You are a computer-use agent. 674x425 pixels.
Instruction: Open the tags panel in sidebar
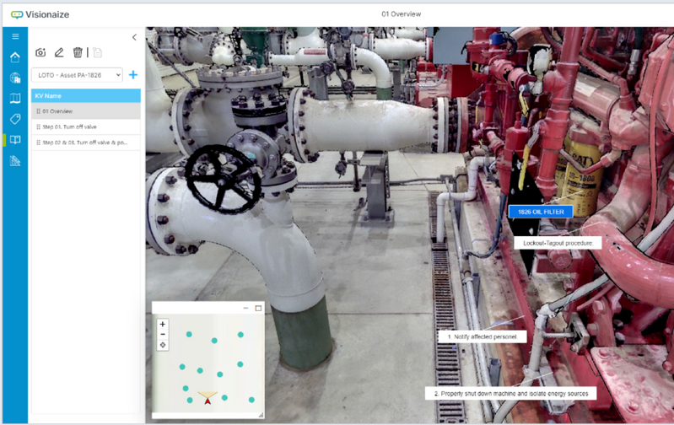(14, 119)
